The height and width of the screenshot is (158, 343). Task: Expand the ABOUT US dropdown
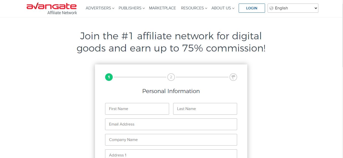click(233, 8)
